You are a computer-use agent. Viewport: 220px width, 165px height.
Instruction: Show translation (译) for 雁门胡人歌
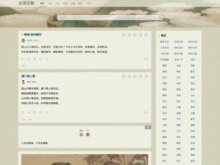(x=124, y=76)
